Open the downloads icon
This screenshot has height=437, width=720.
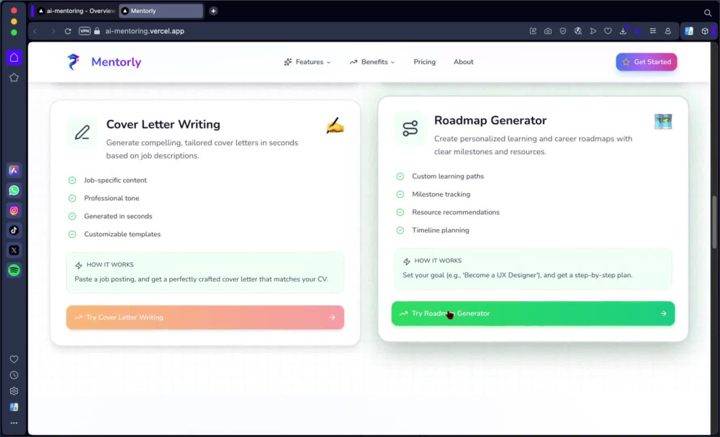623,31
